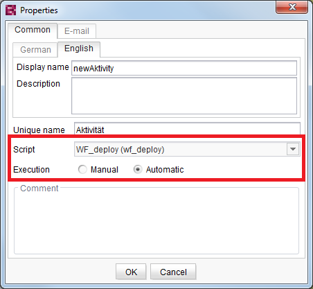Screen dimensions: 313x289
Task: Focus the Display name field with newAktivity
Action: coord(184,68)
